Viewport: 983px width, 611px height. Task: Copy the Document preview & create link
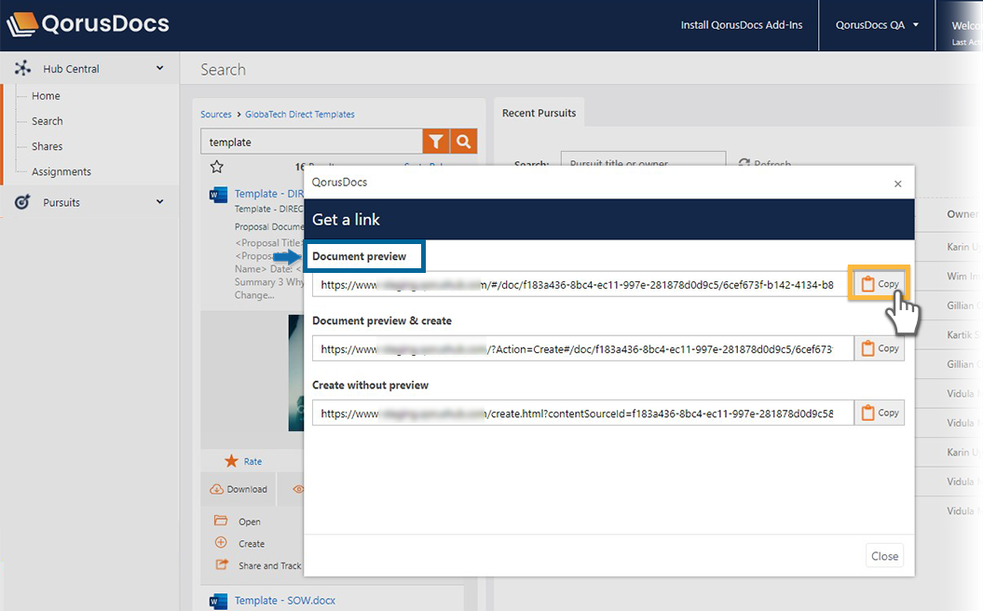point(880,348)
